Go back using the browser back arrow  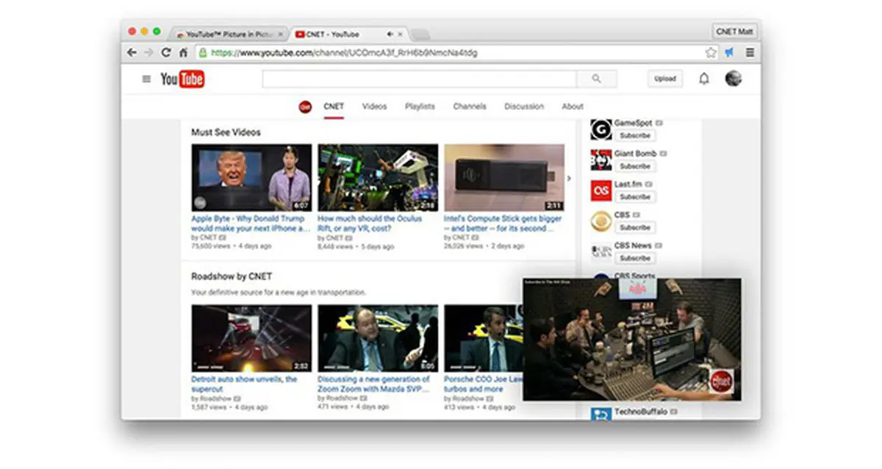132,53
